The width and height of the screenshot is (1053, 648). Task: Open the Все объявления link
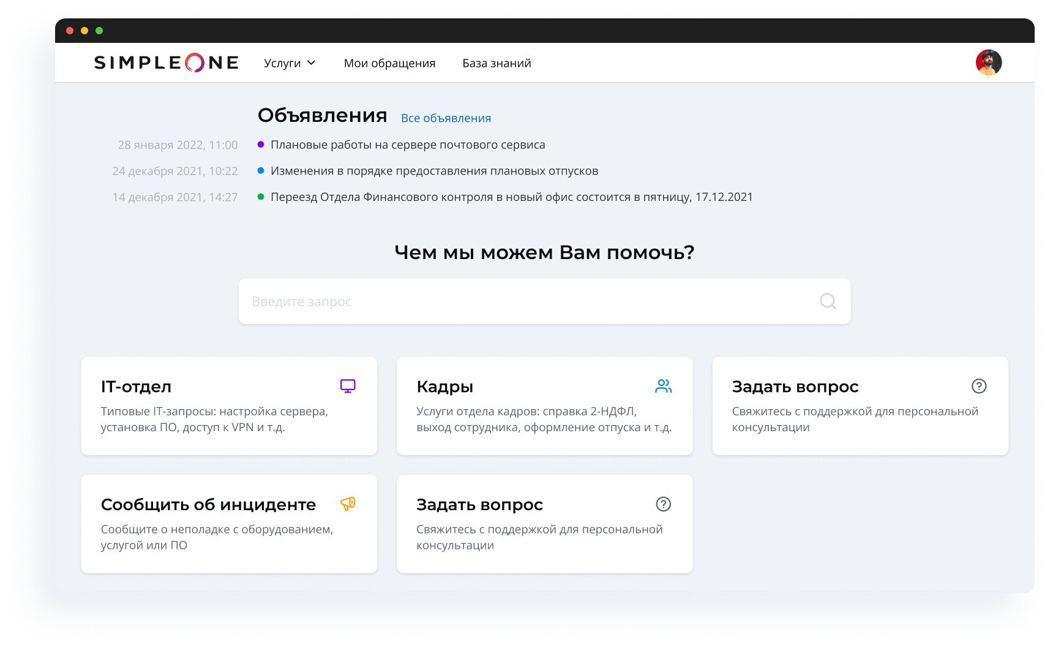446,118
